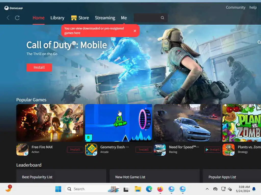Screen dimensions: 261x195
Task: Click the search magnifier icon
Action: click(x=162, y=18)
